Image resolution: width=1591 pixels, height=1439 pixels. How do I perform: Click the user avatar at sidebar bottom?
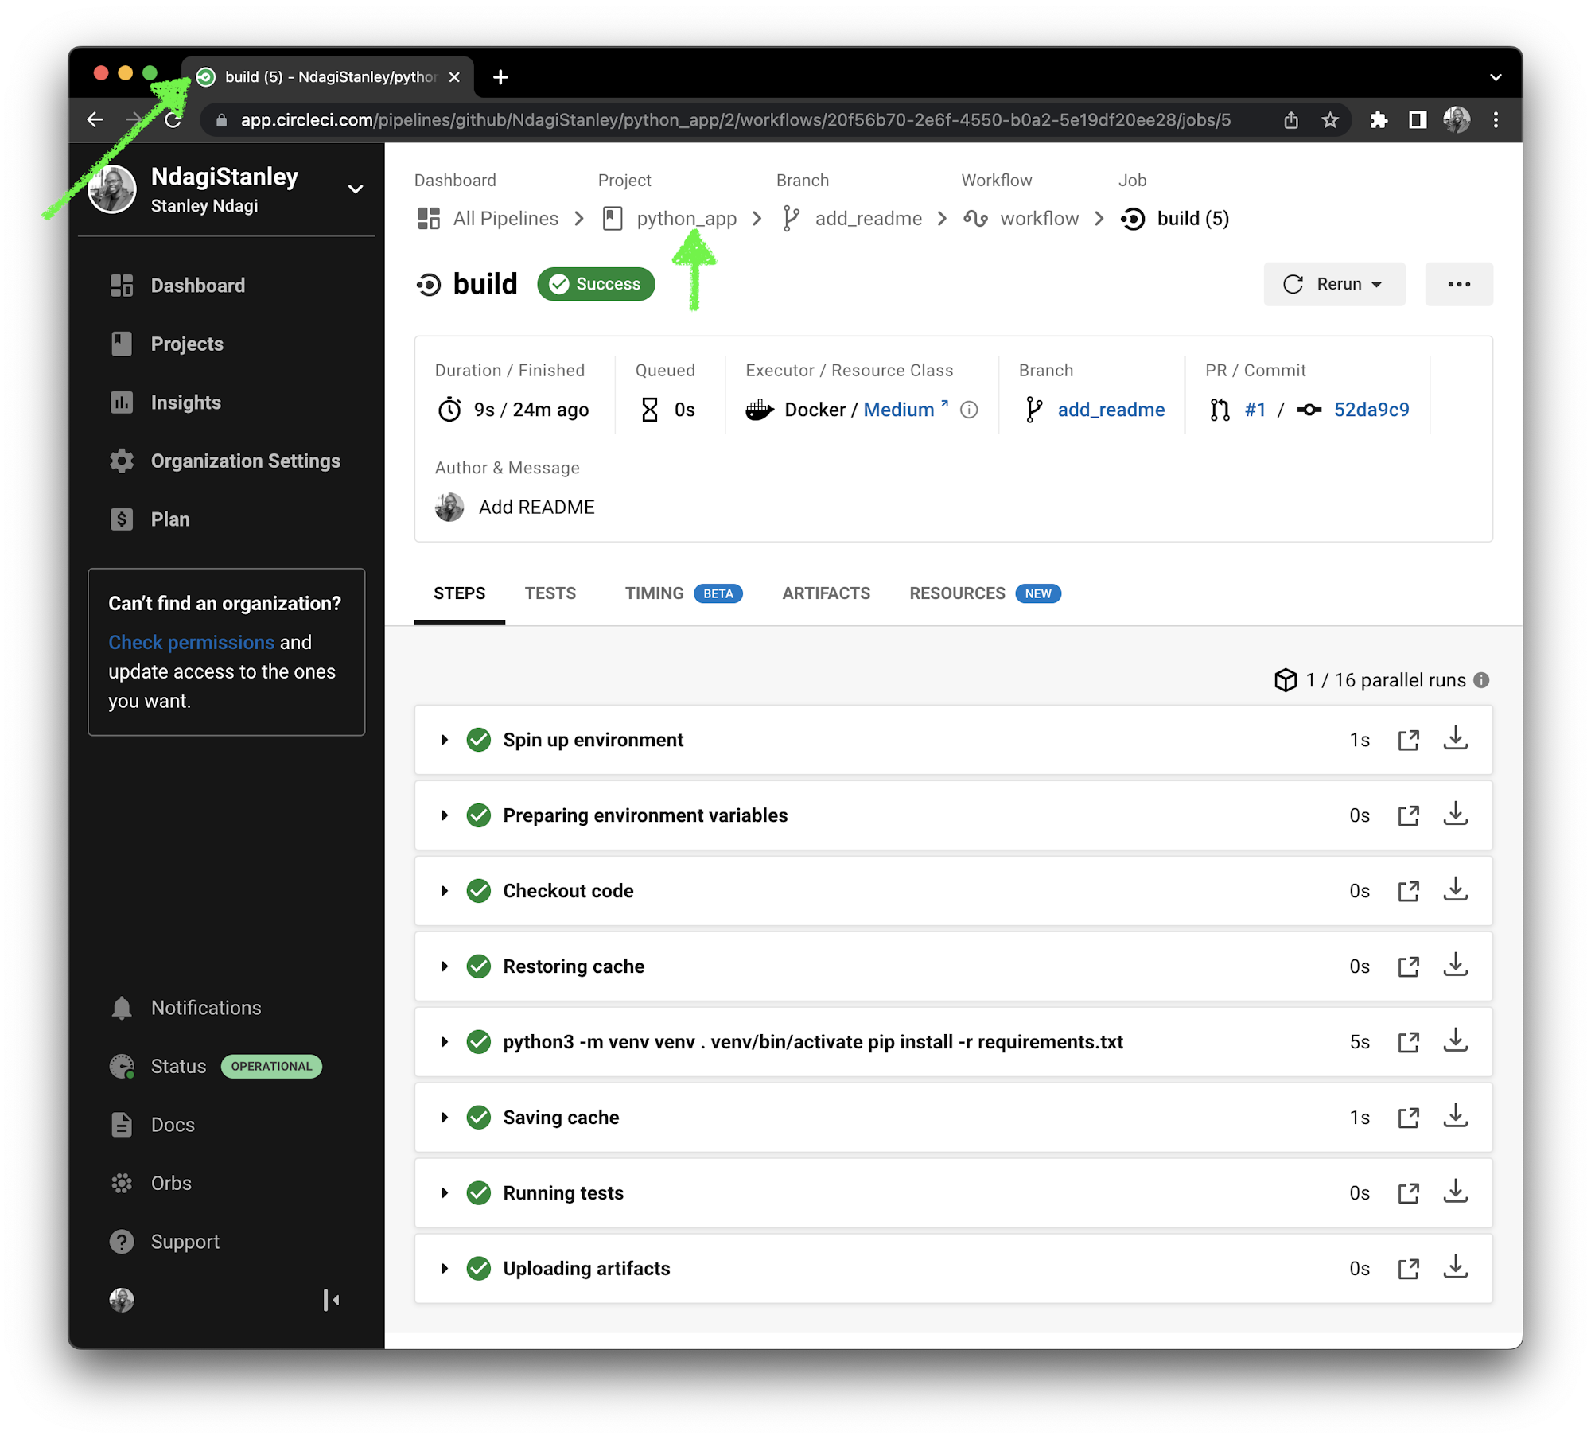point(122,1300)
